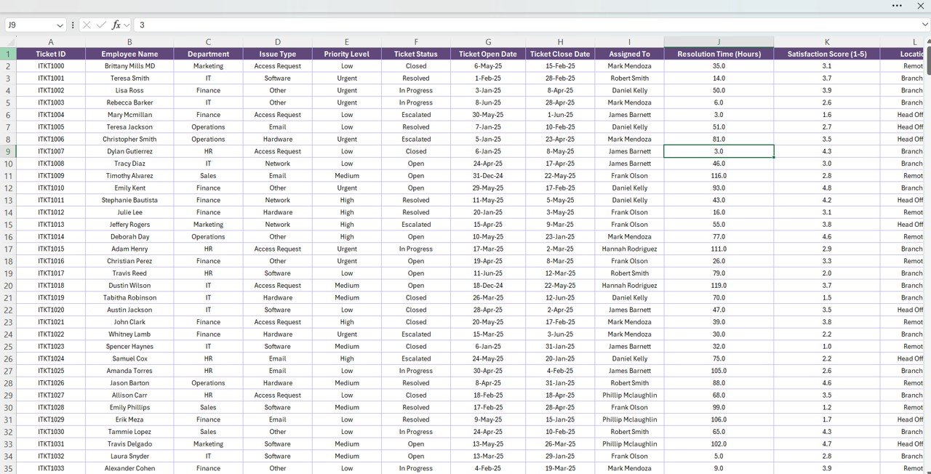Select cell containing ITKT1007
The width and height of the screenshot is (931, 474).
click(x=51, y=151)
